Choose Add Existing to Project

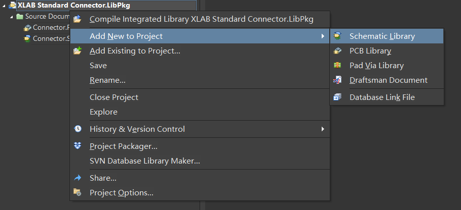(135, 51)
